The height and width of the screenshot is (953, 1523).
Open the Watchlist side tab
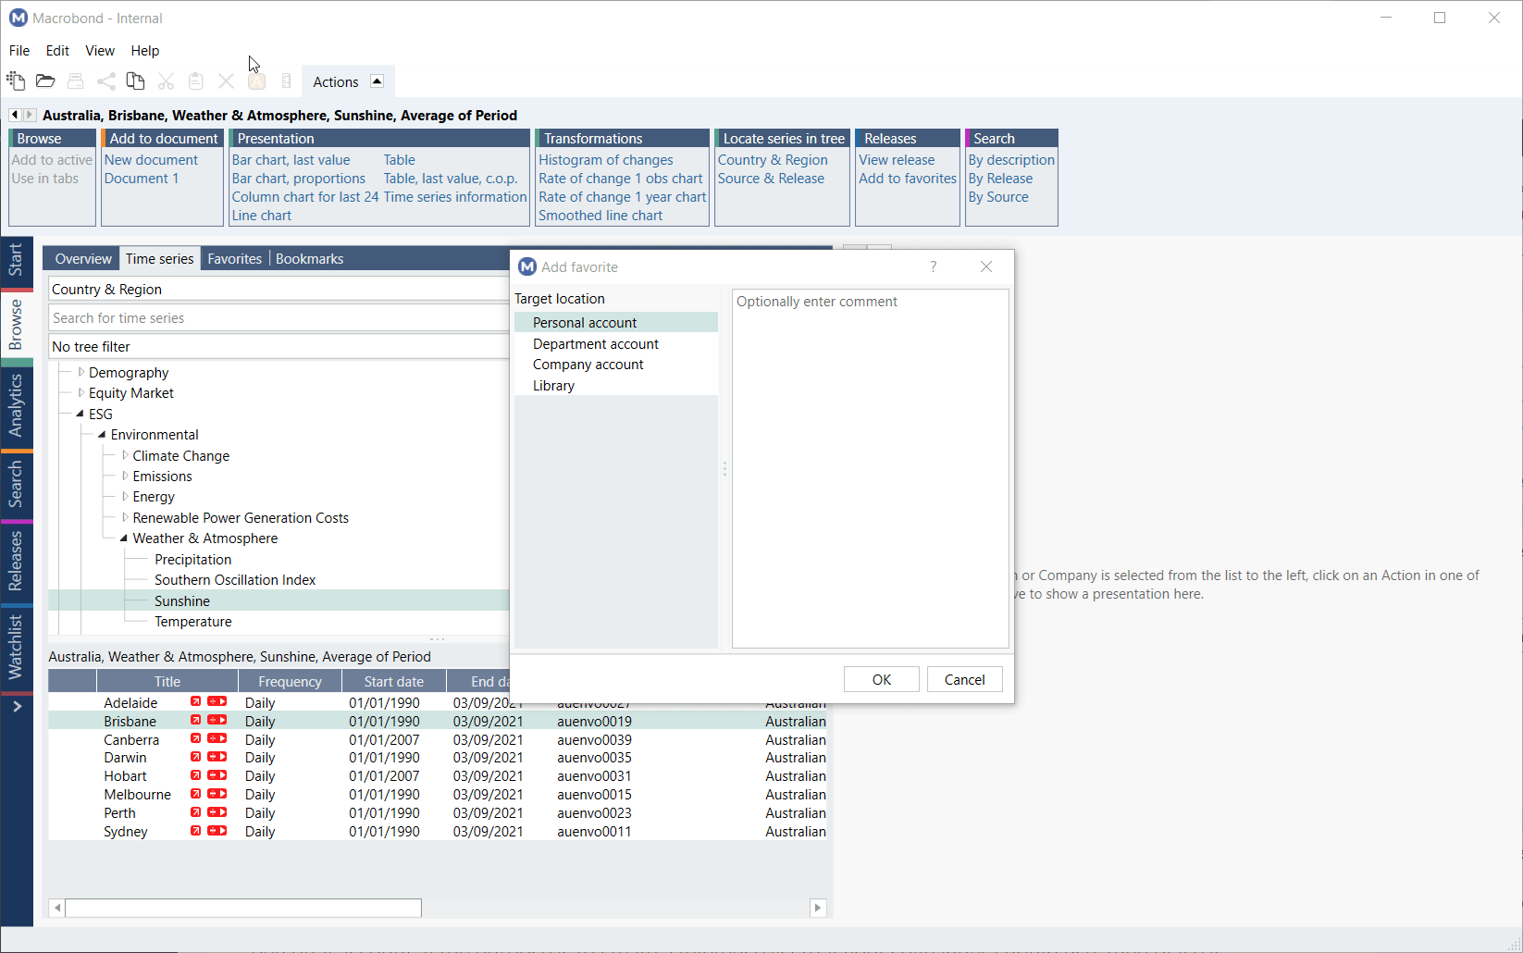[x=16, y=647]
